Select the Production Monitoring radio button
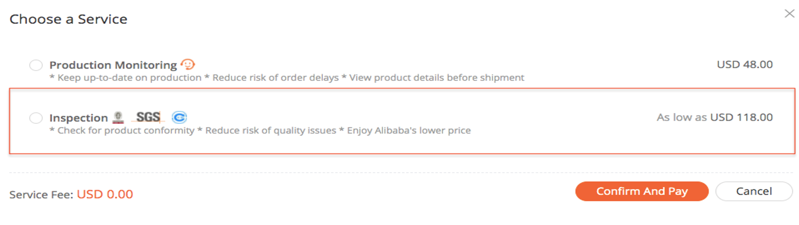 pos(36,65)
